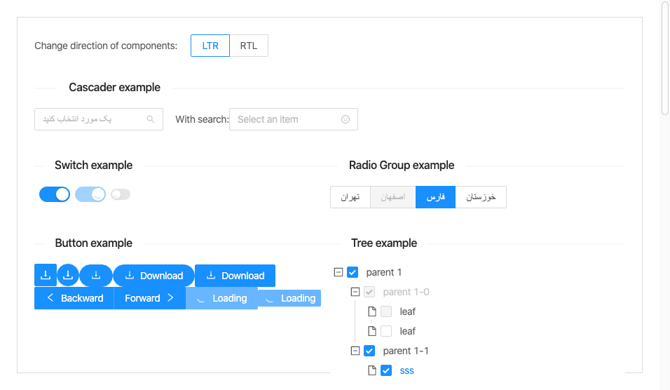Open the 'Select an item' cascader dropdown
Viewport: 670px width, 390px height.
(286, 119)
